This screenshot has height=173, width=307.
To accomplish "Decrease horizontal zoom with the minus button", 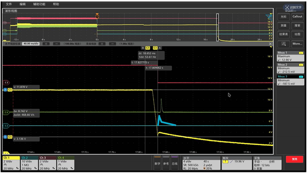I will click(57, 44).
